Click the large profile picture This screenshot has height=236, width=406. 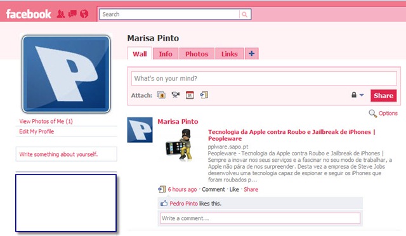click(x=66, y=74)
